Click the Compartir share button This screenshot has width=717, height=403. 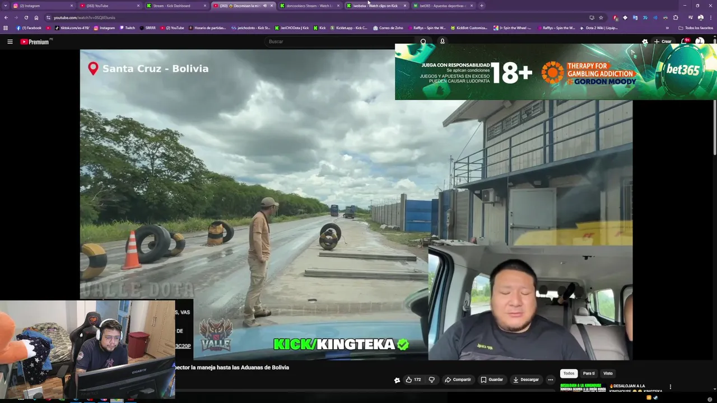(x=458, y=379)
